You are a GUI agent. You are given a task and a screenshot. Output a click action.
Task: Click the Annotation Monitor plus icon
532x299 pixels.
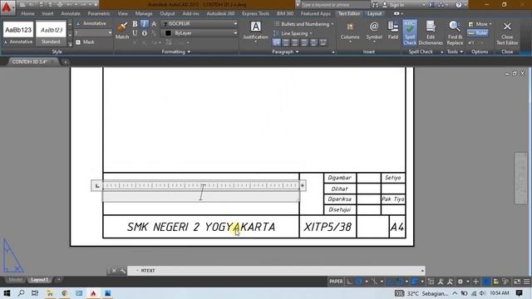475,282
